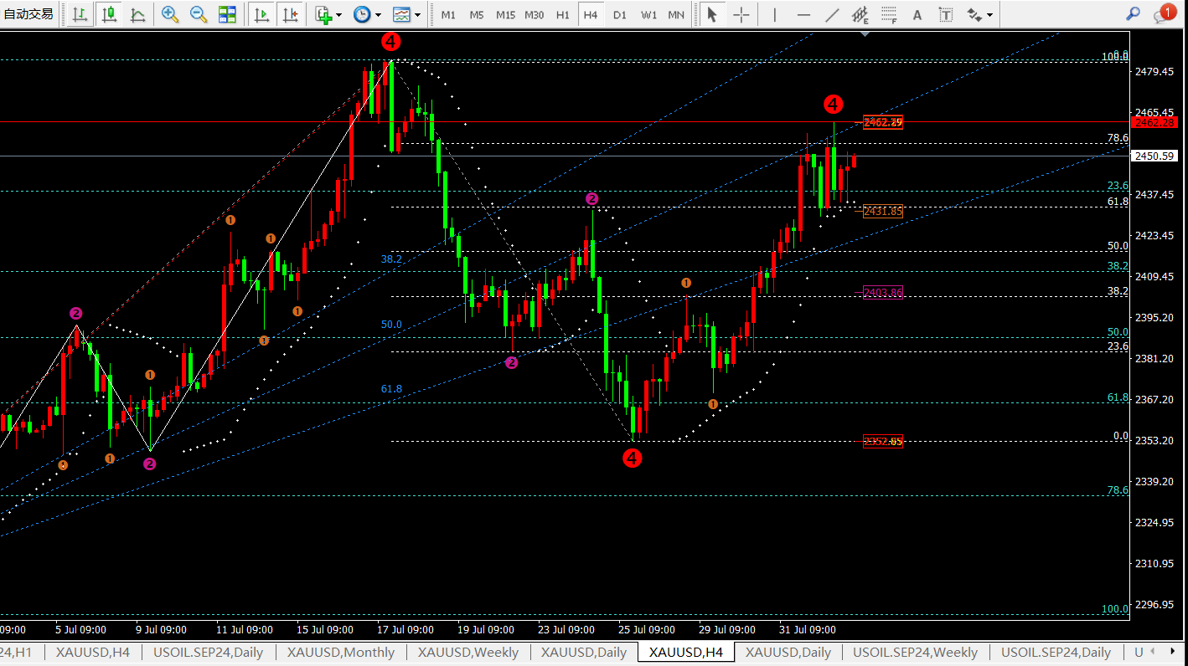Screen dimensions: 1188x666
Task: Toggle the active H4 timeframe button
Action: point(591,15)
